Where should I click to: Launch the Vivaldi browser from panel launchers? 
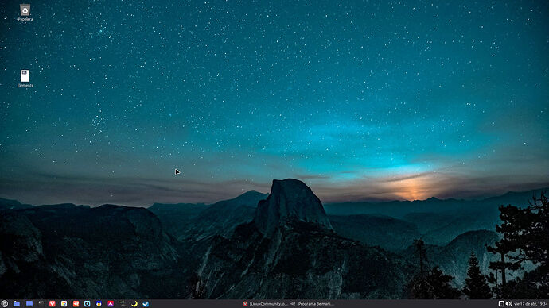[53, 304]
